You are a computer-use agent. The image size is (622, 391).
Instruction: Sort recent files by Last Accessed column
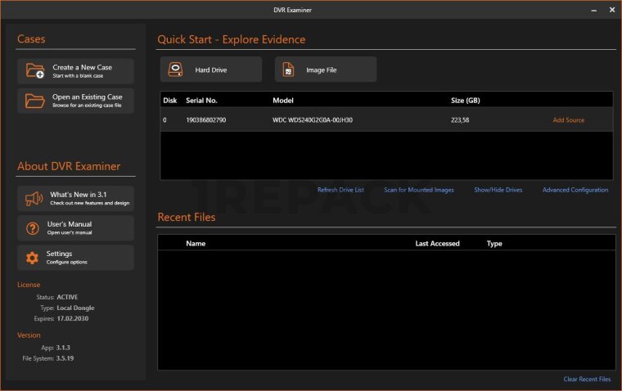click(437, 244)
